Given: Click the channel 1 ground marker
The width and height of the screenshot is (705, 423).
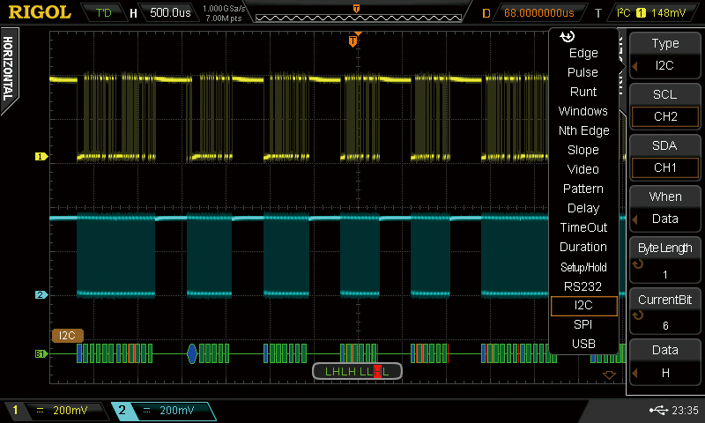Looking at the screenshot, I should tap(40, 157).
